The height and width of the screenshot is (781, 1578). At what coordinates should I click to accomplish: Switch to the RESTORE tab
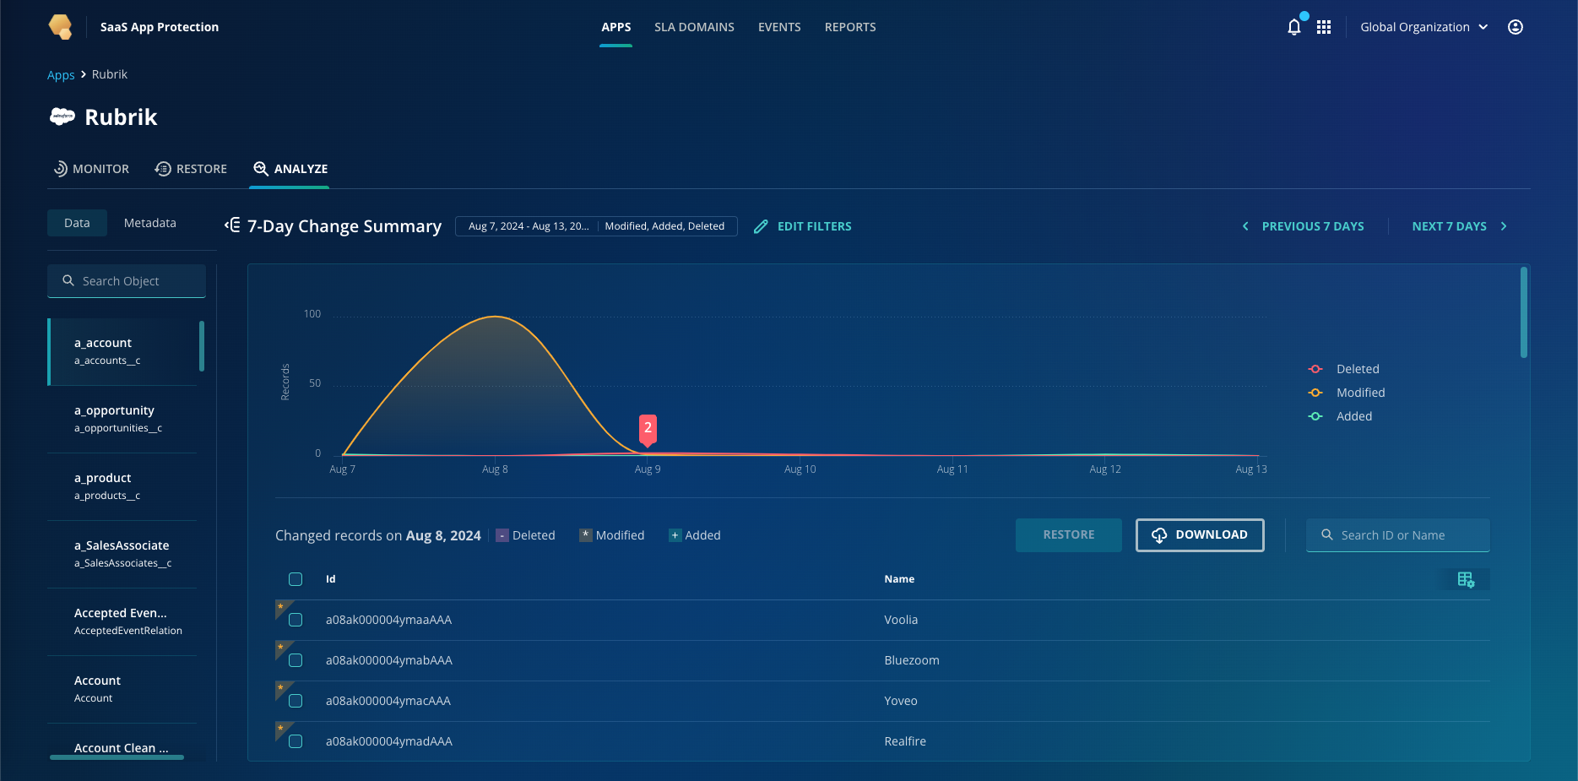click(191, 169)
